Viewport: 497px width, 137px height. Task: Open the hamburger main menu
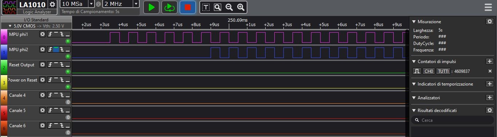point(489,7)
